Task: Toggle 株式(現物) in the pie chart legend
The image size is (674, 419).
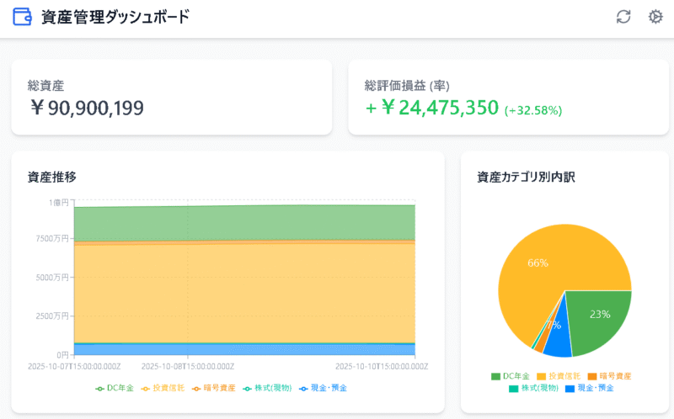Action: click(x=513, y=388)
